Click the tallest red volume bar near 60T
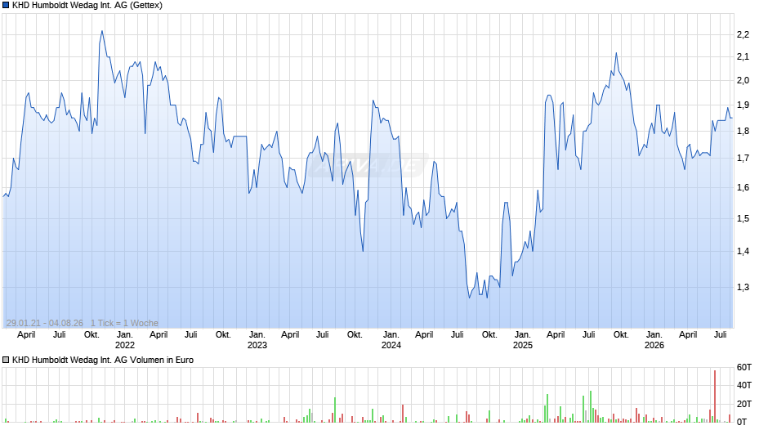This screenshot has height=430, width=768. (715, 396)
